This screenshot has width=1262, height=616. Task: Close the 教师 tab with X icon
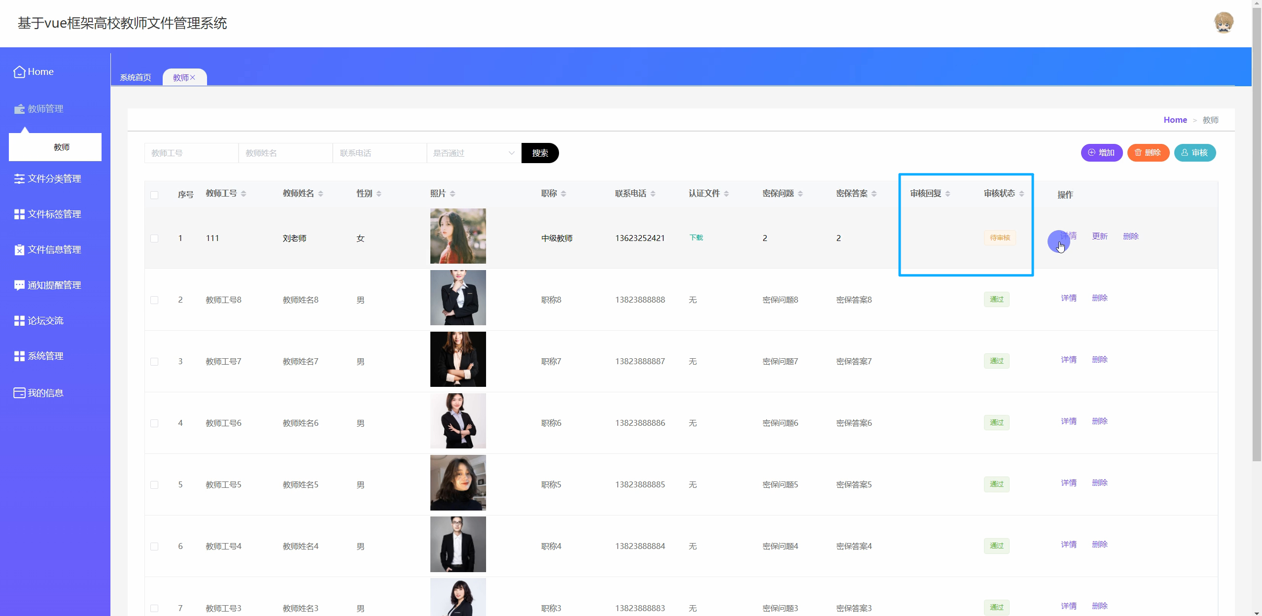[x=193, y=77]
